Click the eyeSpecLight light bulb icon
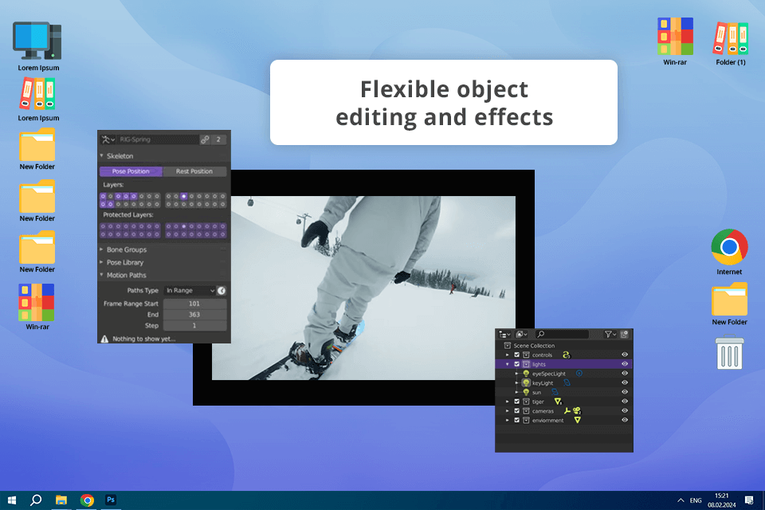Screen dimensions: 765x510 pyautogui.click(x=526, y=374)
